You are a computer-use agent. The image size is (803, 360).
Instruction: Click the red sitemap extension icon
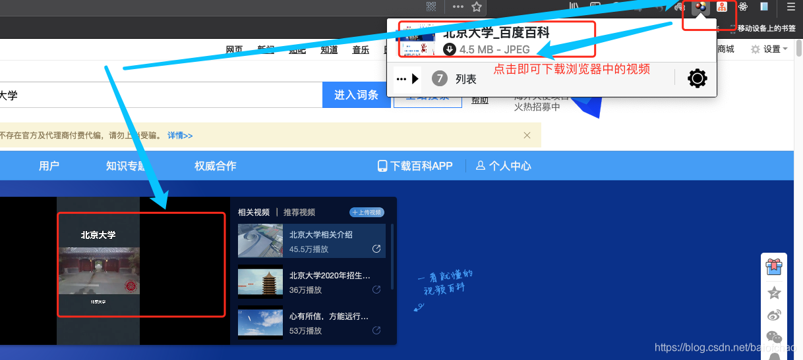[722, 7]
